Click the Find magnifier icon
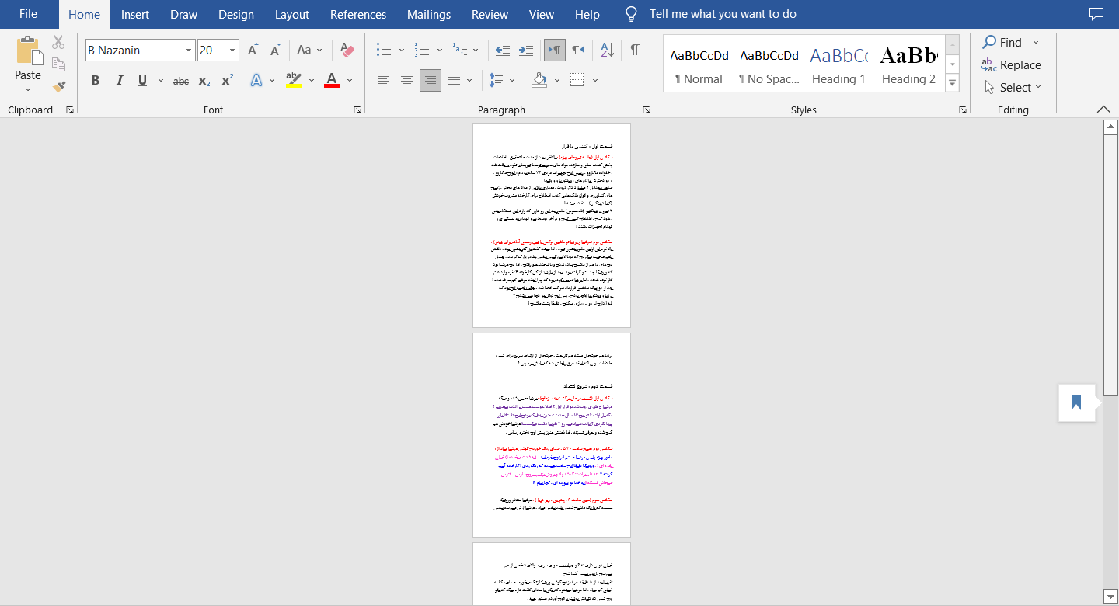 pos(989,42)
